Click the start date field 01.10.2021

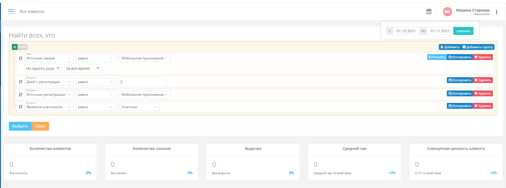406,31
